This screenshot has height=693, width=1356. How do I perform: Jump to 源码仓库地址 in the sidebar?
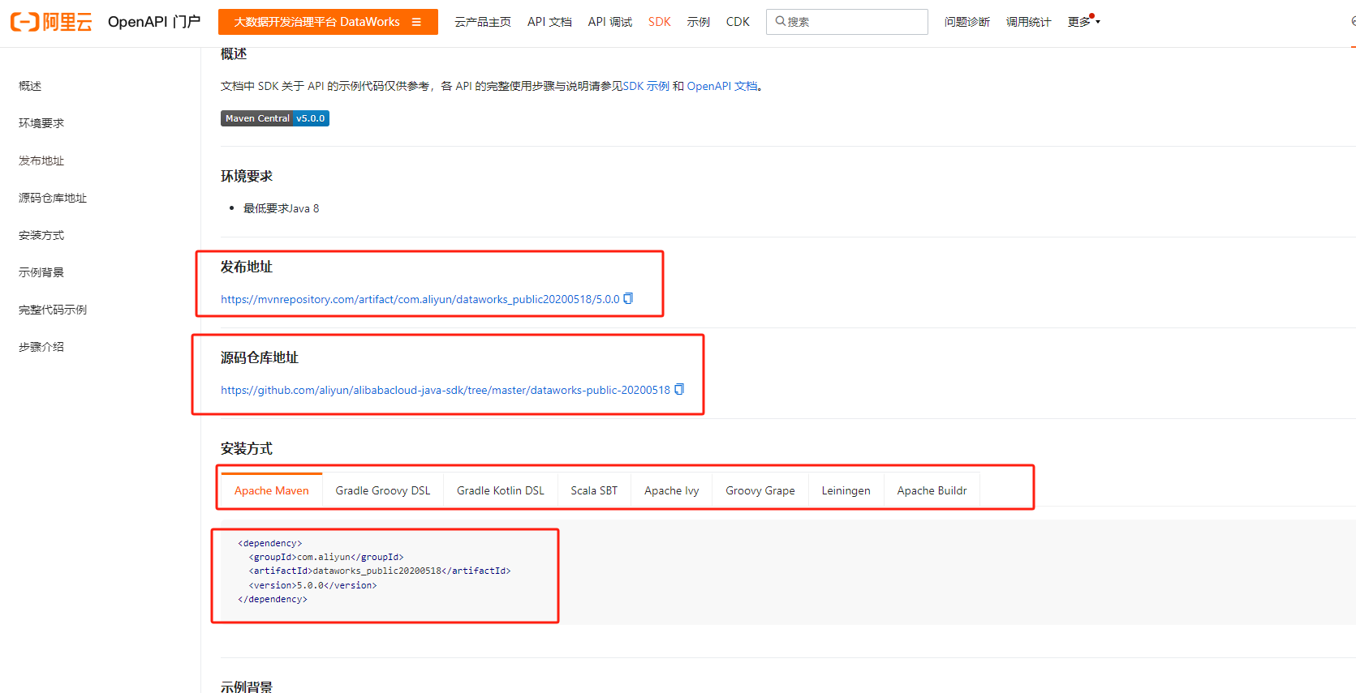click(x=53, y=198)
